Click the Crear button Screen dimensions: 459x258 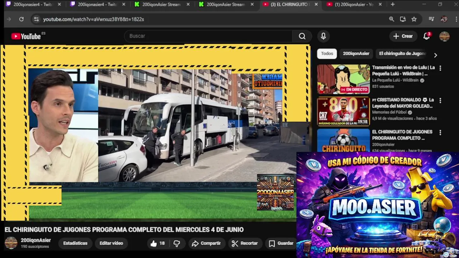coord(403,36)
